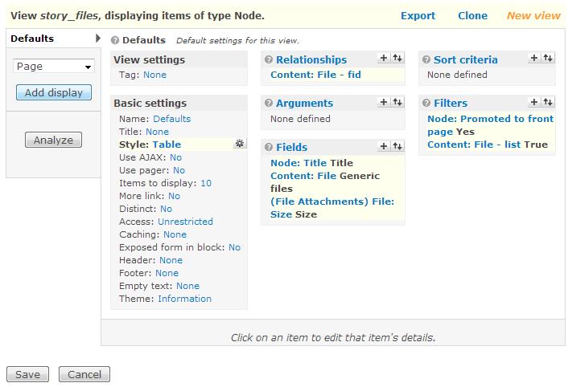
Task: Change the Use pager setting link
Action: click(179, 170)
